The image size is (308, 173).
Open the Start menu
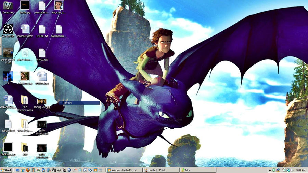[6, 170]
